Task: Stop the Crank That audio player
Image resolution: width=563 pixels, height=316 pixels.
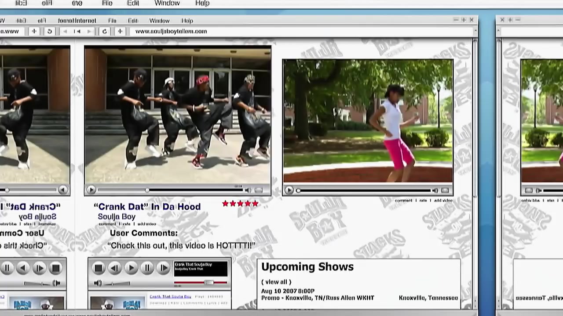Action: click(99, 268)
